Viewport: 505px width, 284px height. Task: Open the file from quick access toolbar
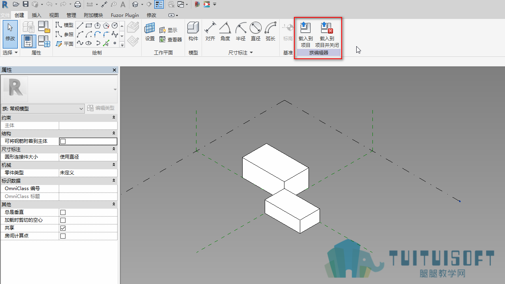[16, 4]
